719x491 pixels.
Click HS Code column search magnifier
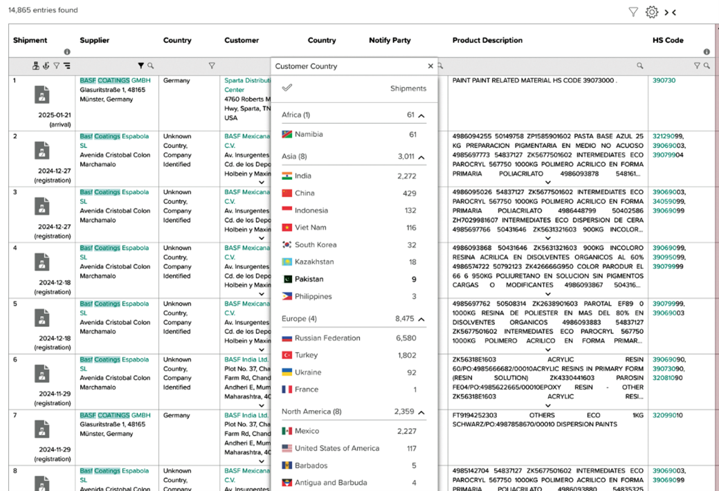pos(707,66)
